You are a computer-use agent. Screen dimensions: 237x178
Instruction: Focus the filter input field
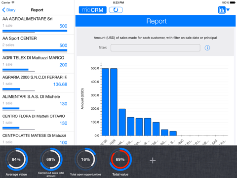156,48
